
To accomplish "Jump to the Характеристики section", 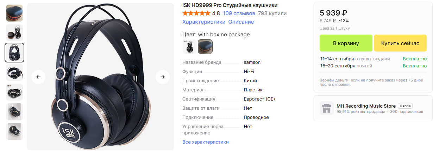I will (204, 22).
